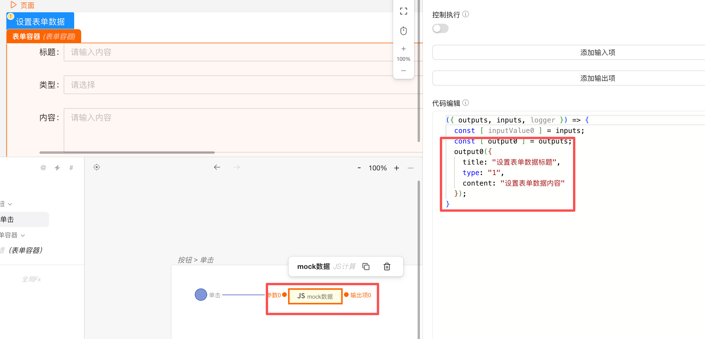
Task: Zoom out canvas with minus icon
Action: pyautogui.click(x=403, y=71)
